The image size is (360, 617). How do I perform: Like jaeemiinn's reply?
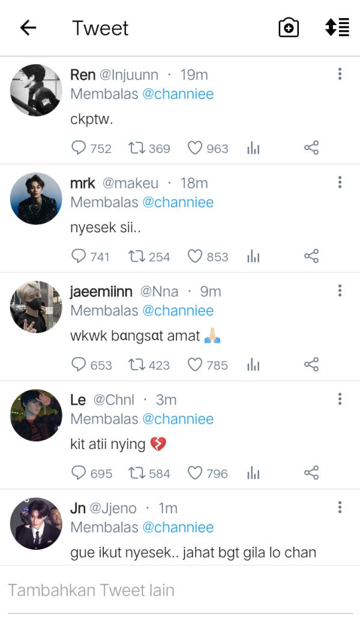(x=195, y=365)
